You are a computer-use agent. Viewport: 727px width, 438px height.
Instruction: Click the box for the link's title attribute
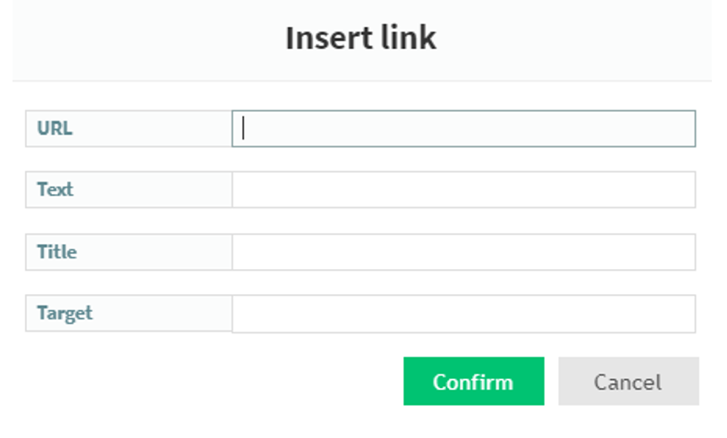[463, 252]
